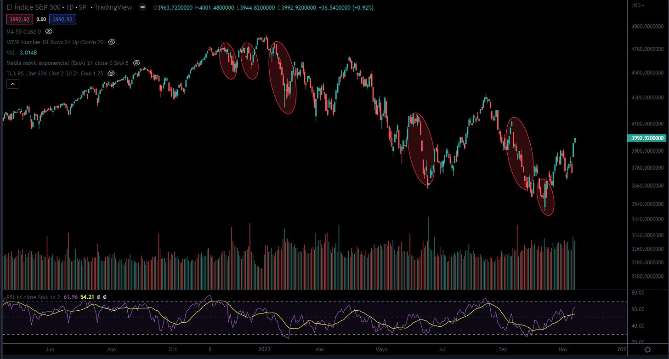Click the RSI value 61.96

coord(70,297)
